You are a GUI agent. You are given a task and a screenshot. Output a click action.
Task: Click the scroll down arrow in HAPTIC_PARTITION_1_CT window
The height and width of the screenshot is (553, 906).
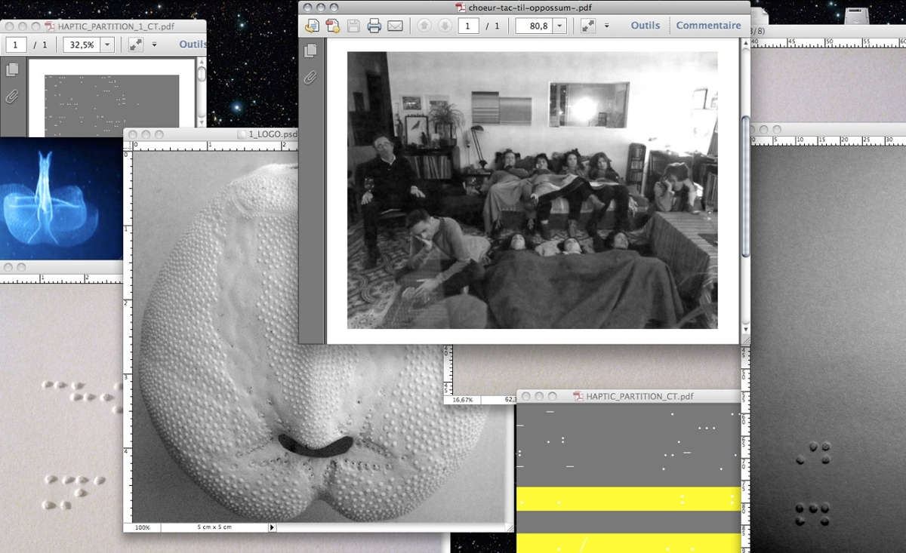[202, 121]
